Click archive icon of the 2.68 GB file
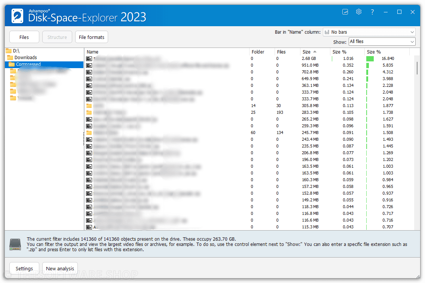 click(89, 59)
